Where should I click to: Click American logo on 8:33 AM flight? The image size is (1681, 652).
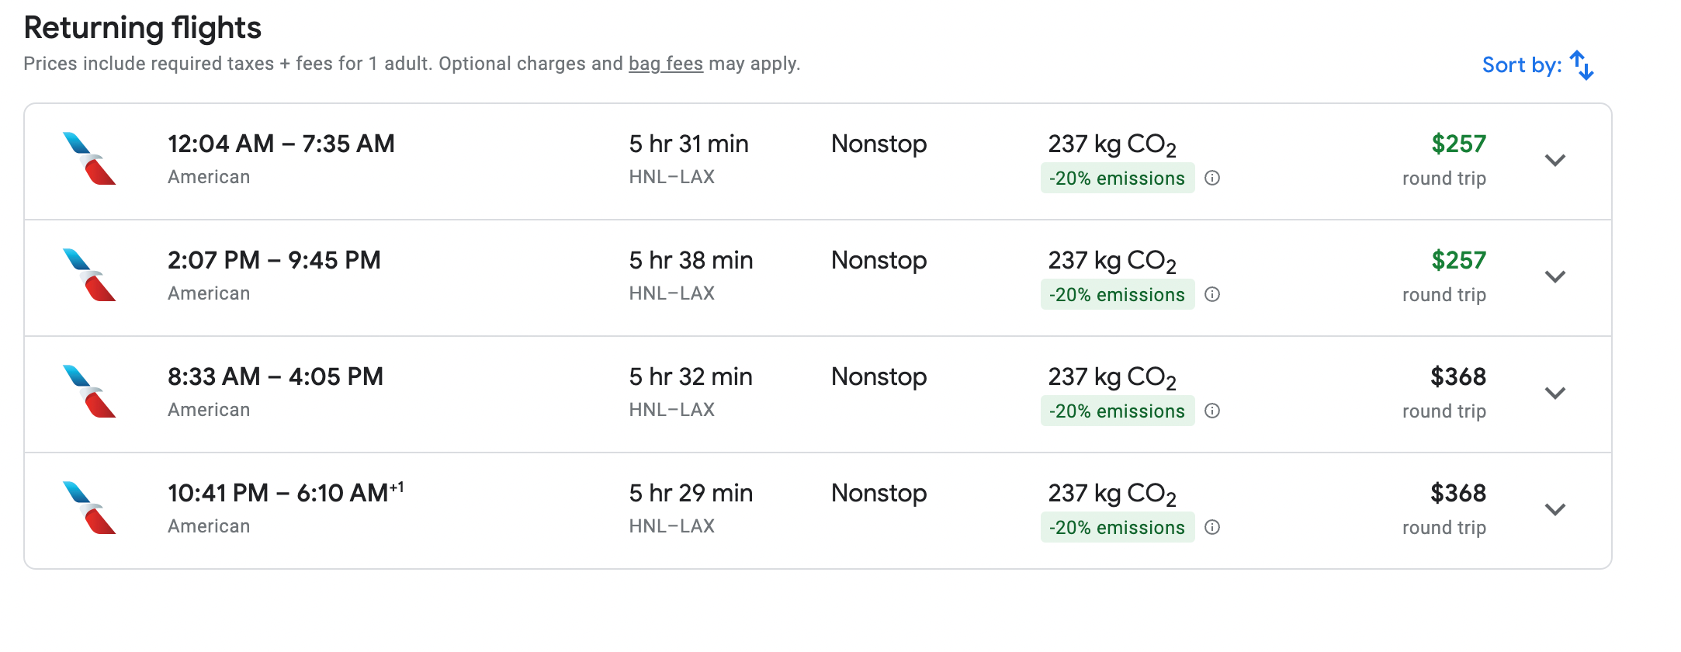click(89, 392)
